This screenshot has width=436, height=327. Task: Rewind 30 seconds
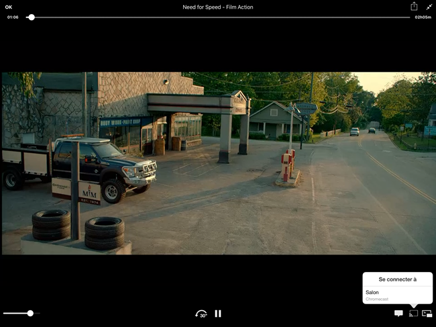[201, 314]
